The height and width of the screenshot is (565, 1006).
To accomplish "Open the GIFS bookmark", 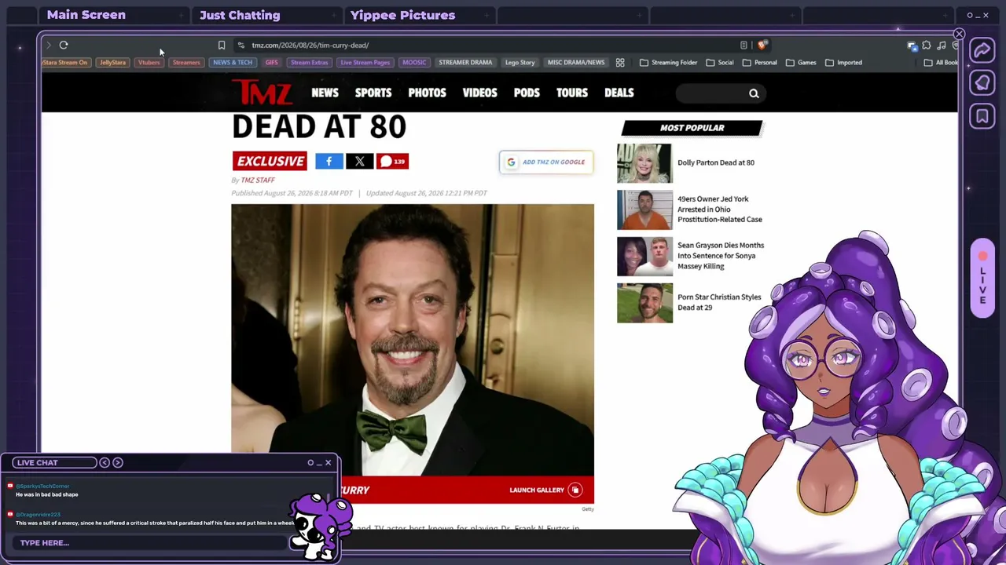I will click(x=271, y=63).
